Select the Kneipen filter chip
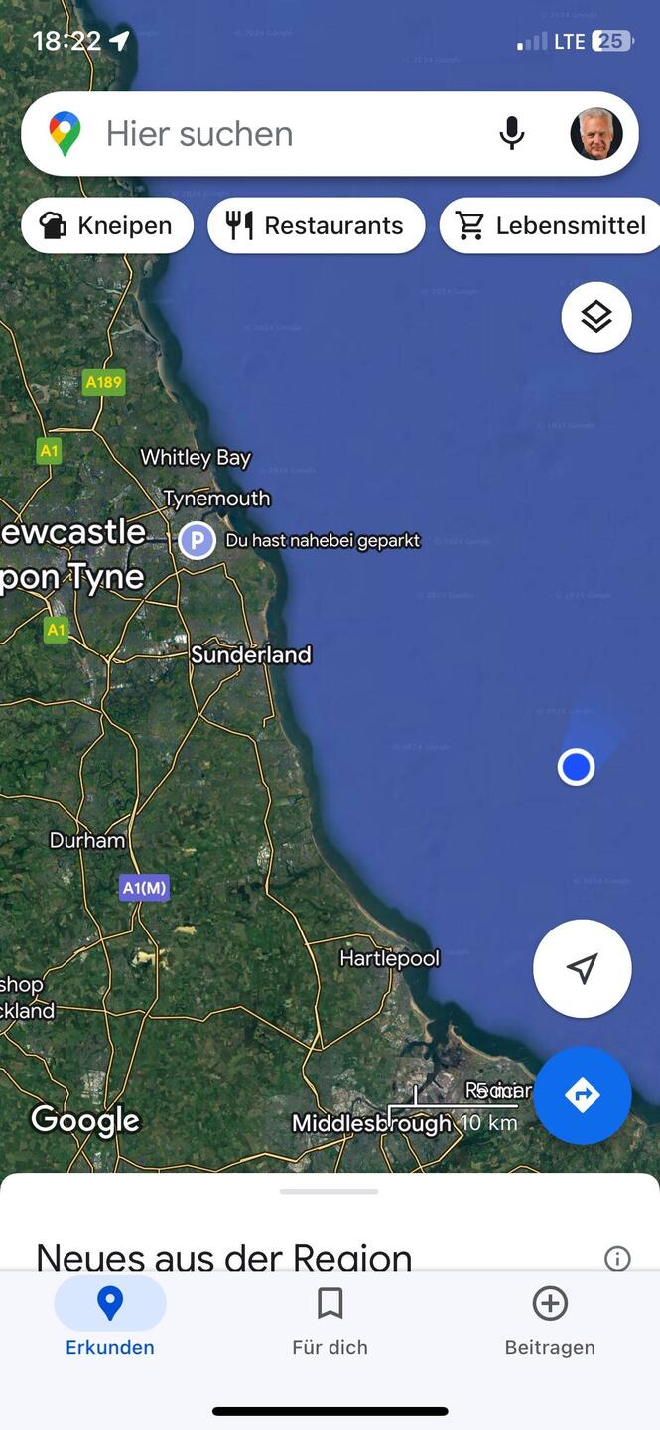The height and width of the screenshot is (1430, 660). pos(107,225)
